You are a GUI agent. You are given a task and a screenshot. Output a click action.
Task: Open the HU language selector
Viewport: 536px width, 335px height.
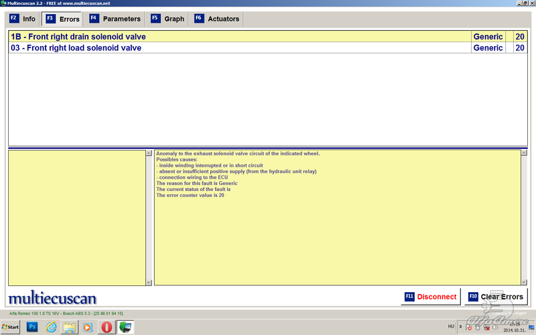[450, 326]
